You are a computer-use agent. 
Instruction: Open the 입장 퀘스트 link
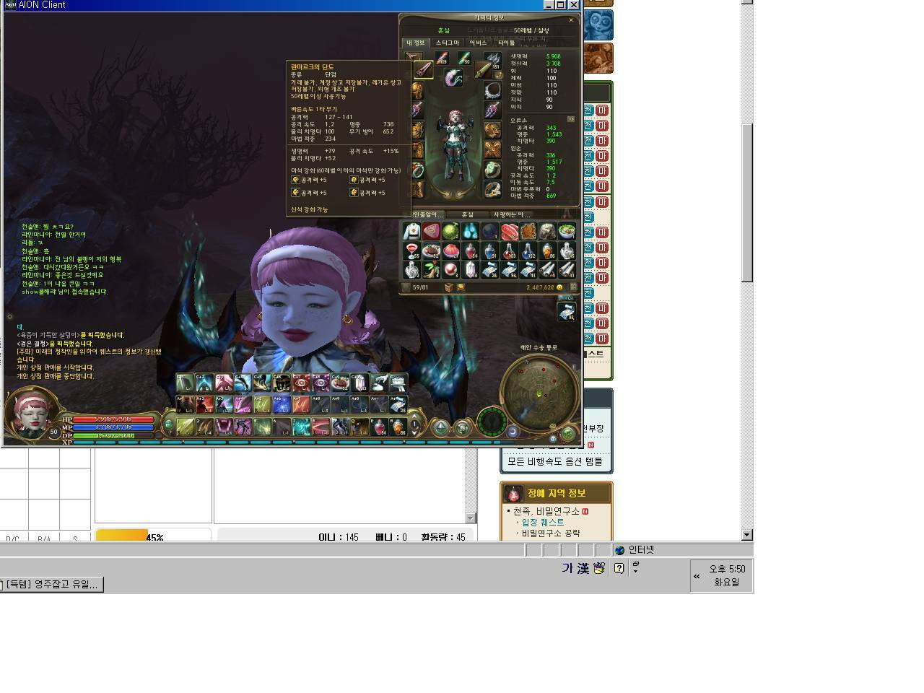click(x=543, y=522)
